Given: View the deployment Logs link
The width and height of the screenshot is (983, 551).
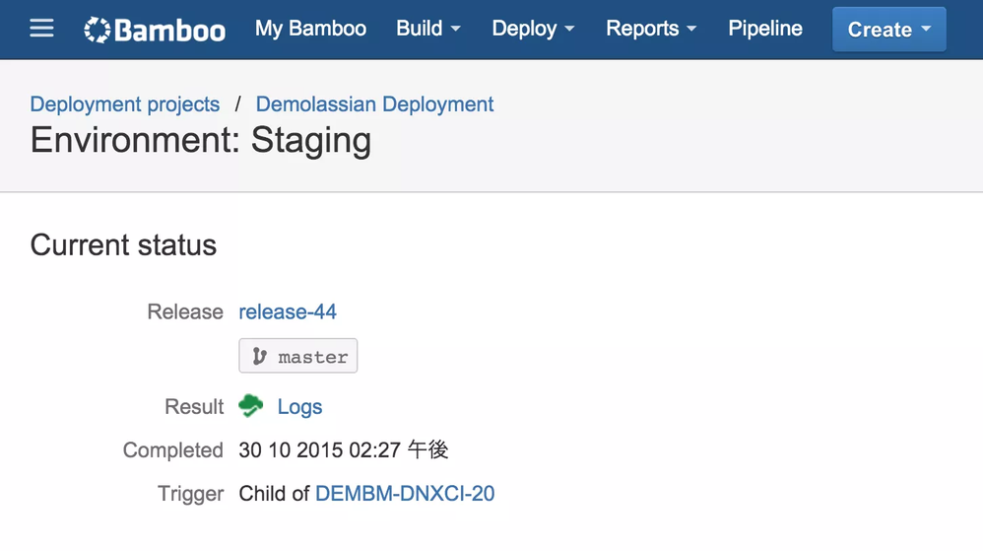Looking at the screenshot, I should (299, 407).
